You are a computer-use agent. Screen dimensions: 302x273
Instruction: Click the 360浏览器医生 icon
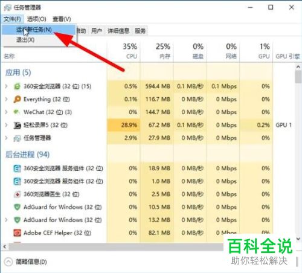17,194
